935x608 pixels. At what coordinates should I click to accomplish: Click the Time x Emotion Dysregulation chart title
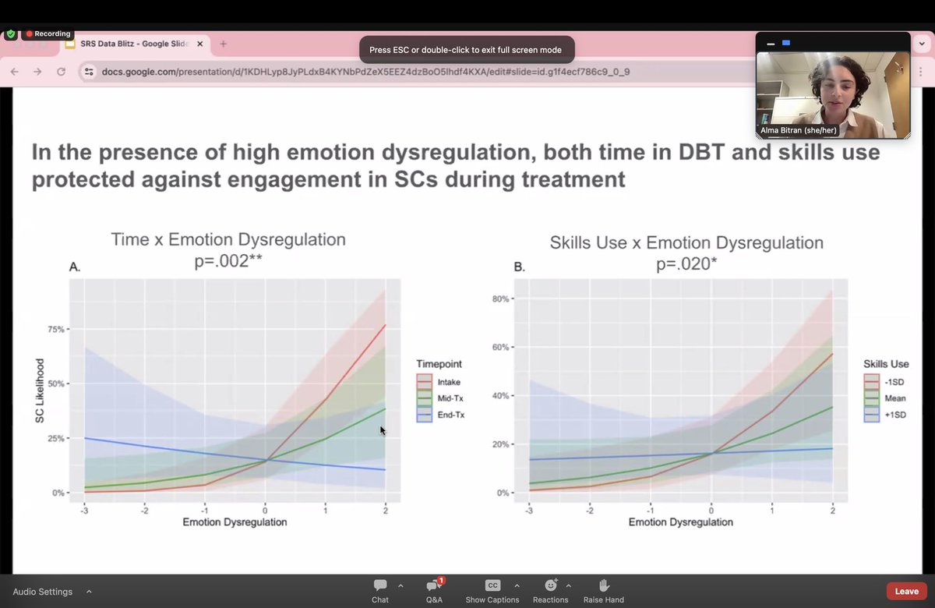point(228,240)
